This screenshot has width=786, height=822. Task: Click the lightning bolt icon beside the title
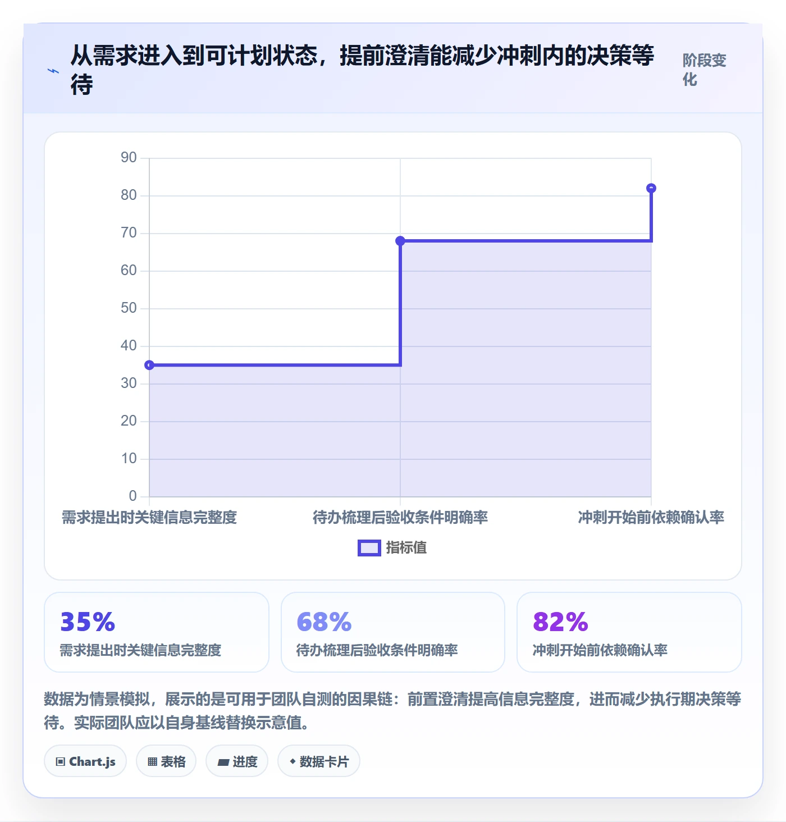53,71
